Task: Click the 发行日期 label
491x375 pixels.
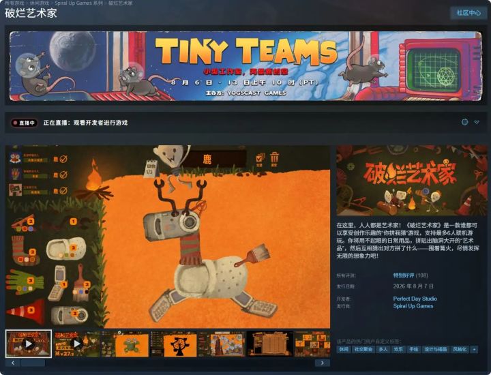Action: [x=346, y=286]
